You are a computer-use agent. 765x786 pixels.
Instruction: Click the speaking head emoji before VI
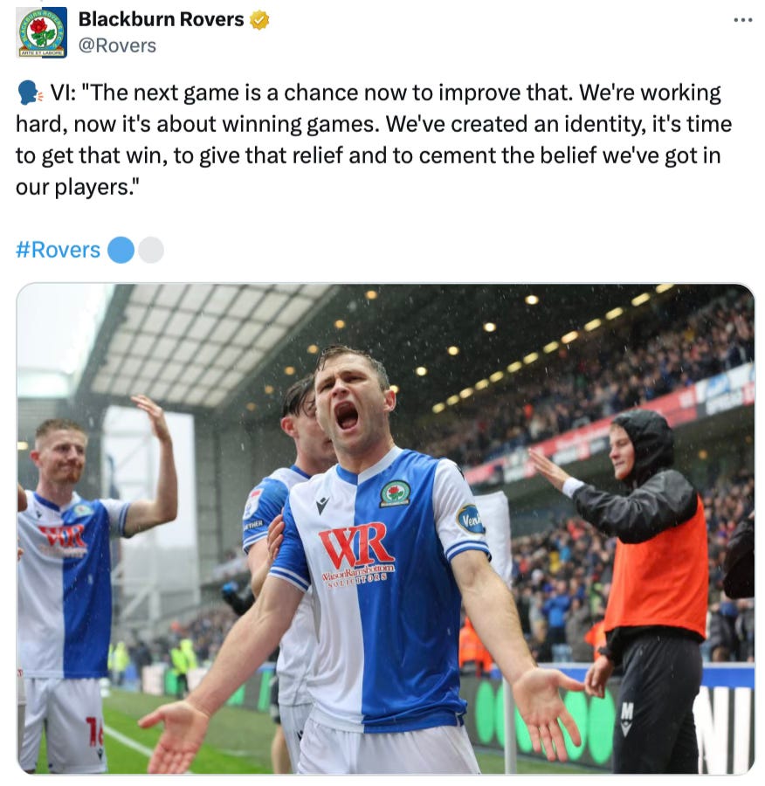(30, 93)
